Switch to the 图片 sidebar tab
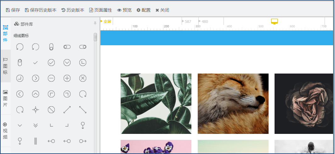Image resolution: width=335 pixels, height=154 pixels. click(x=5, y=98)
